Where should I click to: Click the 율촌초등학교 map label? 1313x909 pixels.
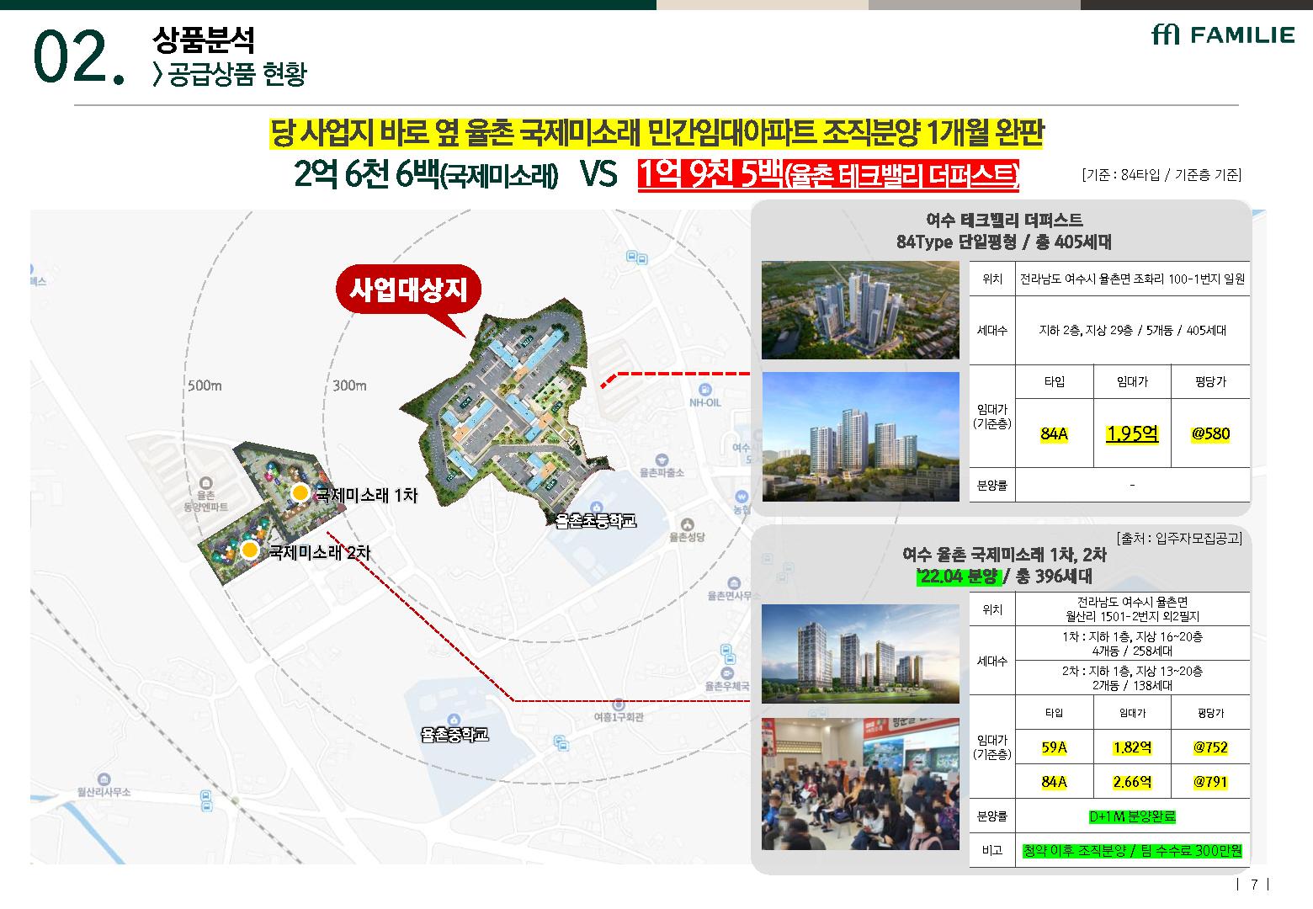pos(597,521)
